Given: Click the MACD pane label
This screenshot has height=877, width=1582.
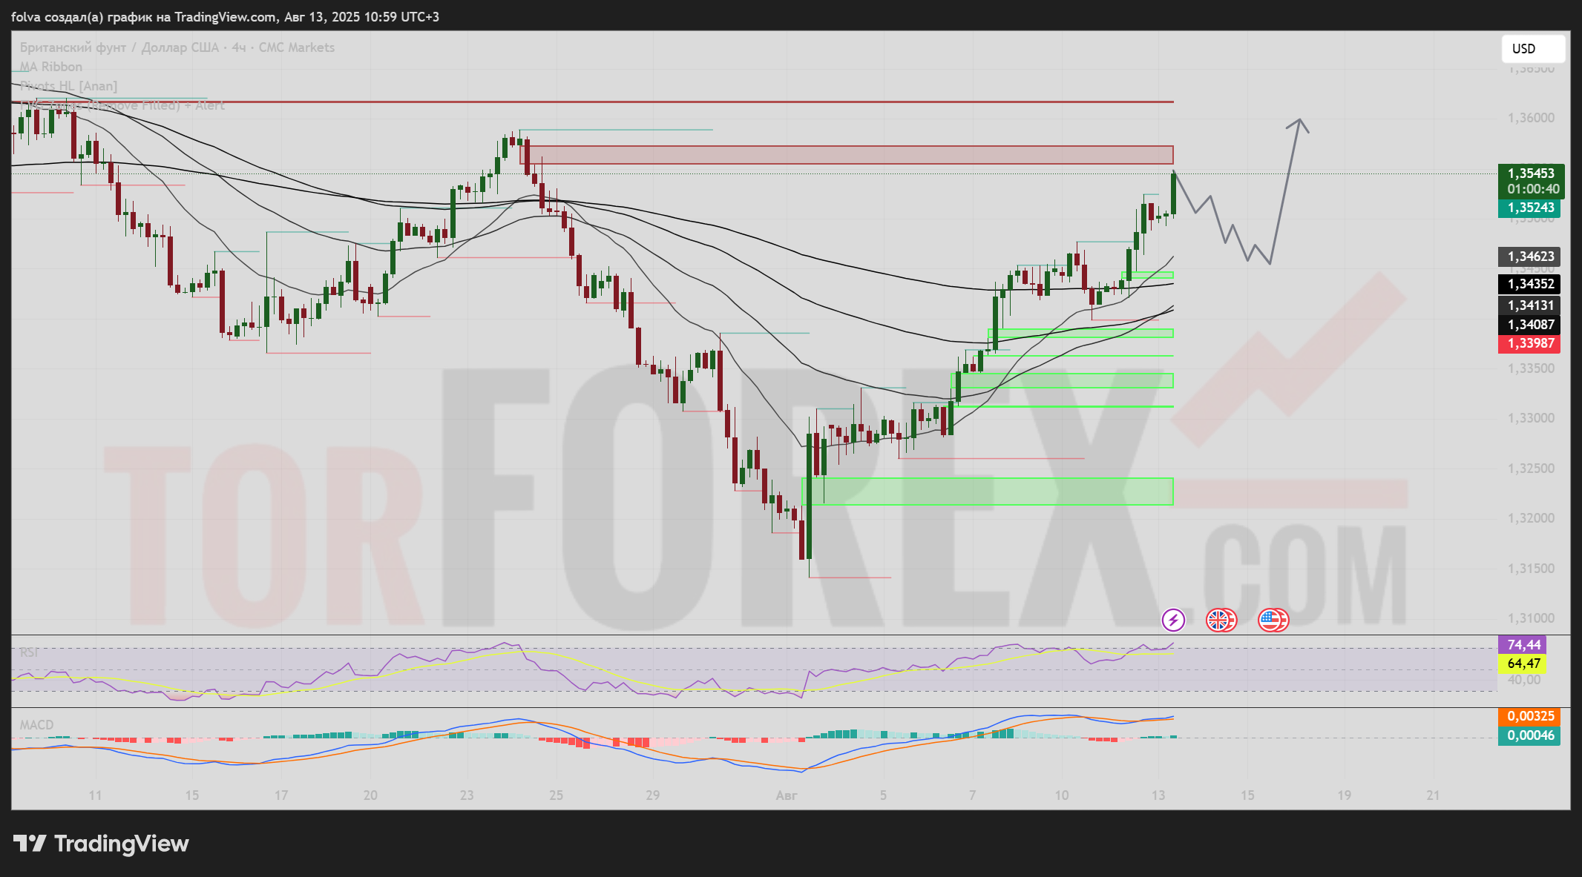Looking at the screenshot, I should [36, 725].
